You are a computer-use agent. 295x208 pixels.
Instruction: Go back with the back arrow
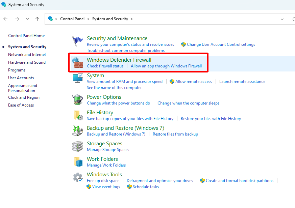[5, 19]
